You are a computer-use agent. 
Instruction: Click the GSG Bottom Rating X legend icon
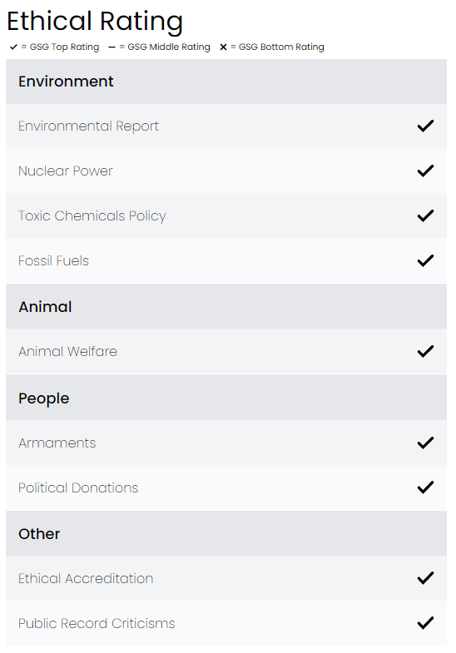click(223, 47)
